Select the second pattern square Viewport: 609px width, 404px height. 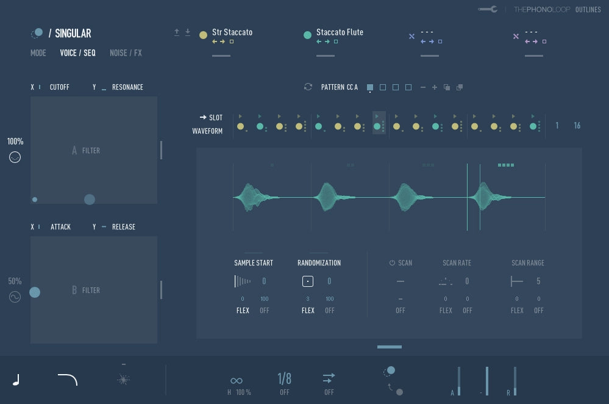(x=383, y=87)
